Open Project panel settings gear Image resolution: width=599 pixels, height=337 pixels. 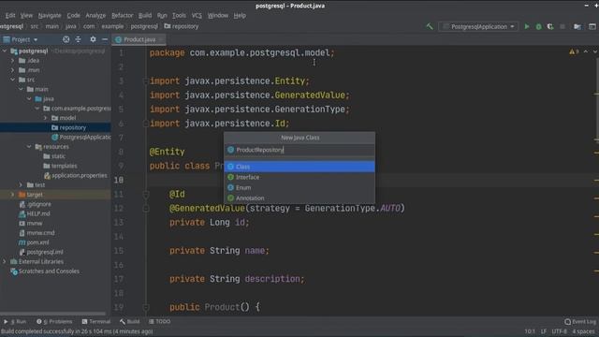(93, 39)
